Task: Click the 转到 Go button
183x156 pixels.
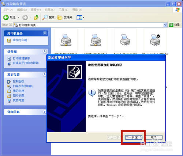Action: 175,25
